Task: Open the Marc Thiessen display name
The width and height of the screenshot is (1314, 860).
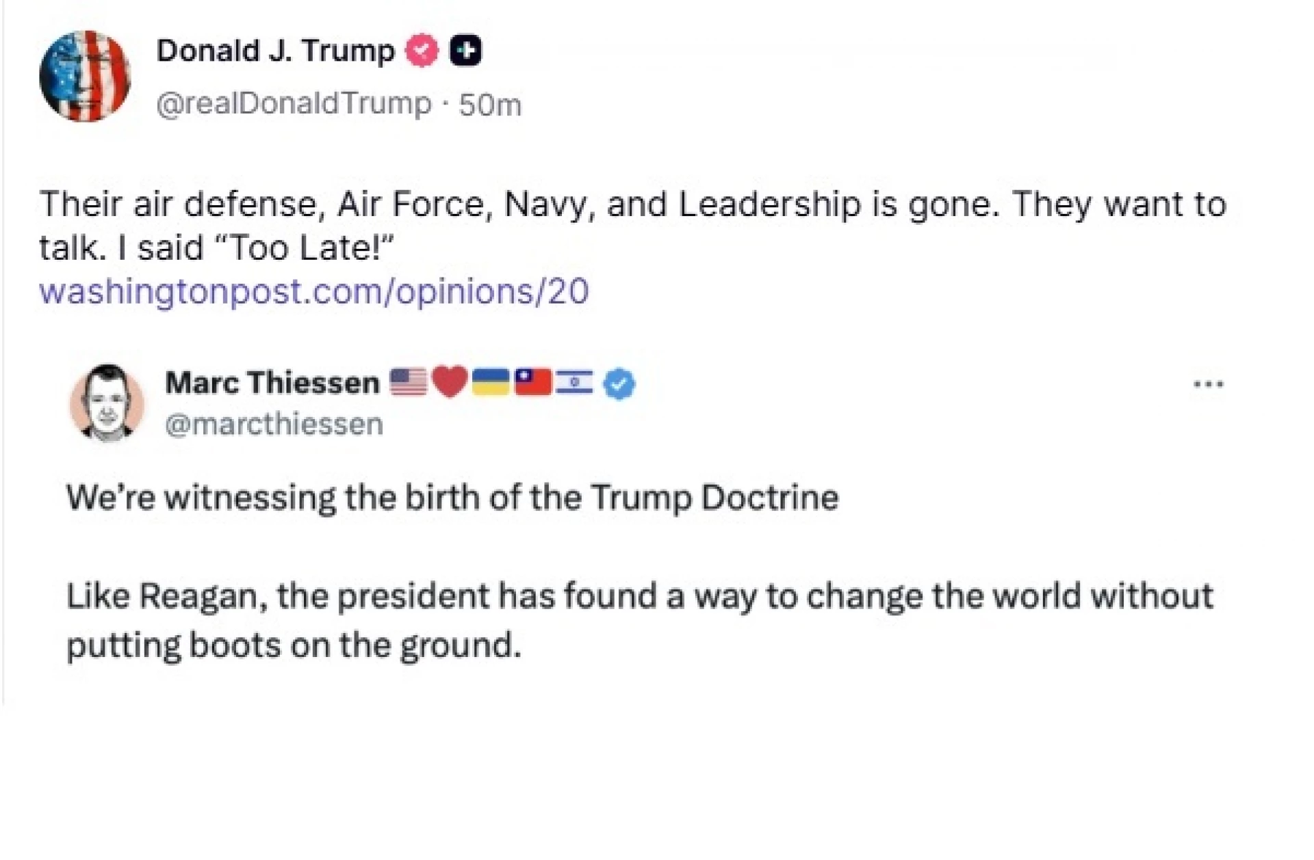Action: (x=272, y=383)
